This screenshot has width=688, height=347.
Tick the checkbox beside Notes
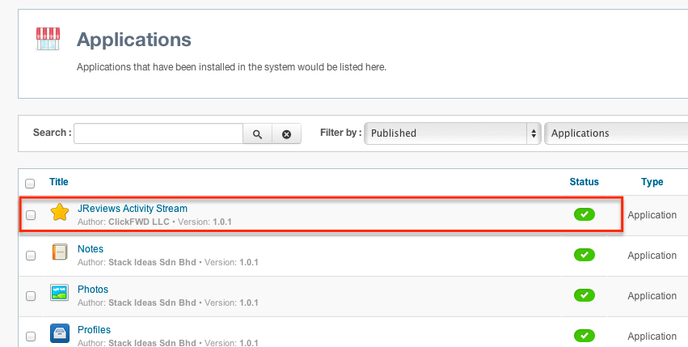(x=31, y=256)
